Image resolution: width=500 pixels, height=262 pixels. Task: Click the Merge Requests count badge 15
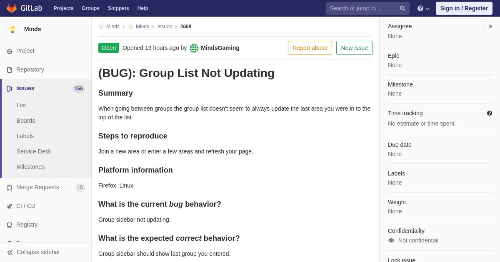(x=80, y=188)
